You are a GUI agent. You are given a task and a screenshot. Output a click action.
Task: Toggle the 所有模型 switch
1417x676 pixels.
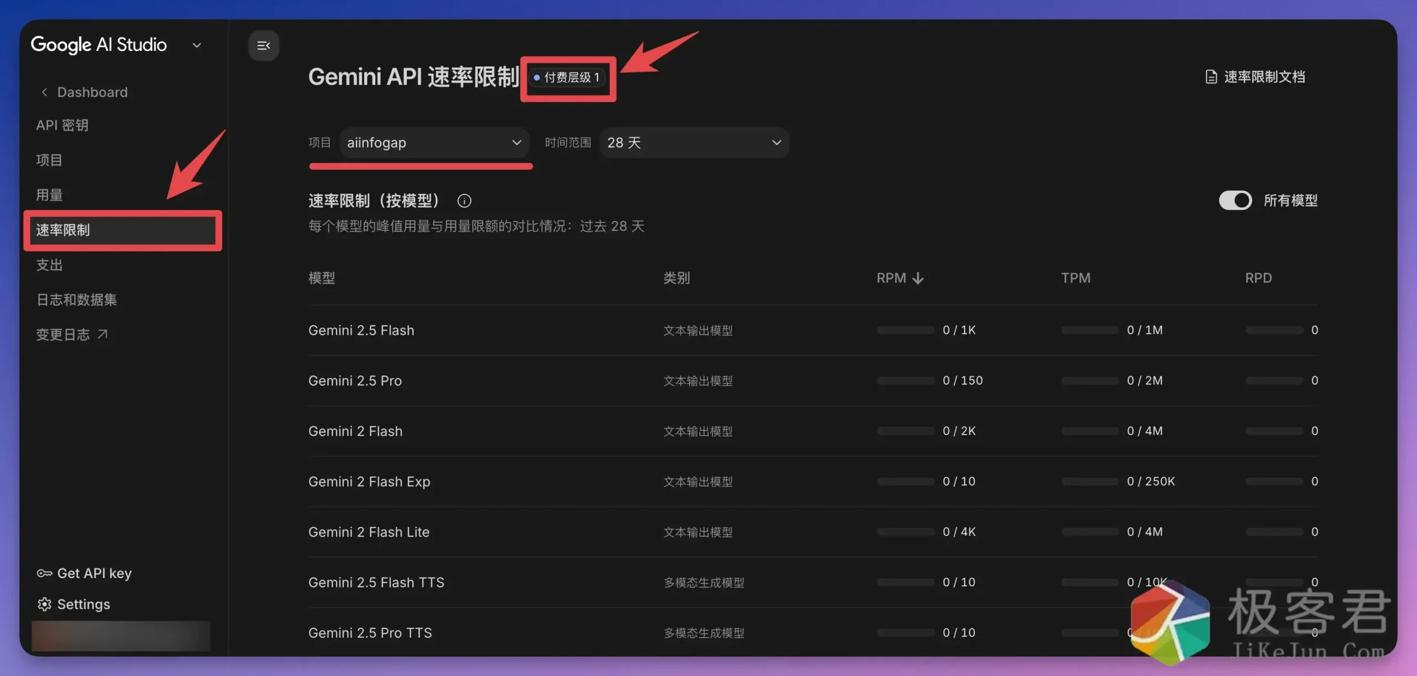point(1235,200)
